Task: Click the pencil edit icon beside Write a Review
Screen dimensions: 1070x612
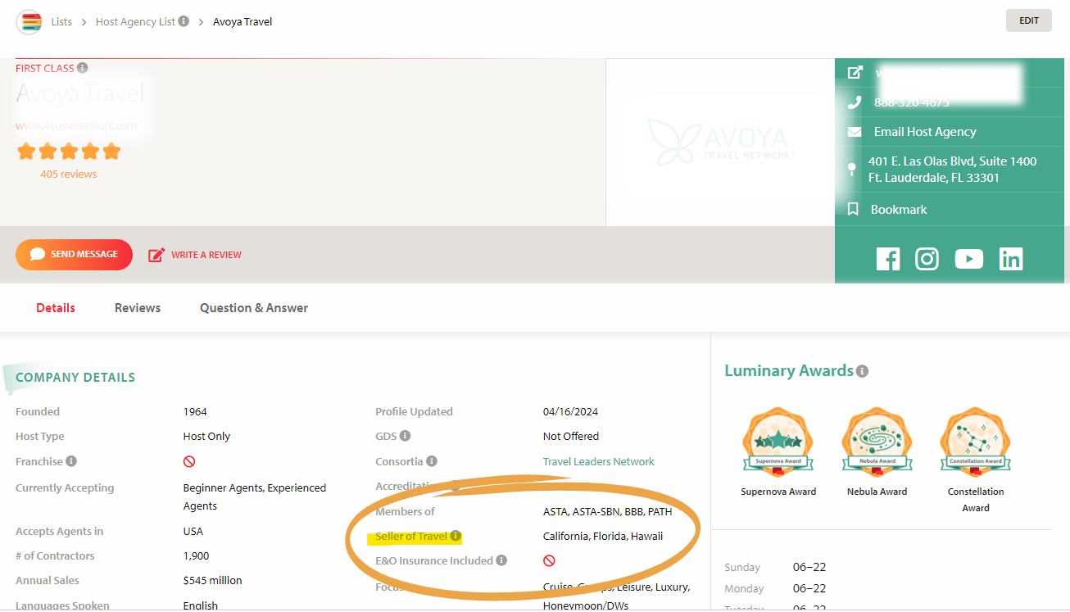Action: coord(156,255)
